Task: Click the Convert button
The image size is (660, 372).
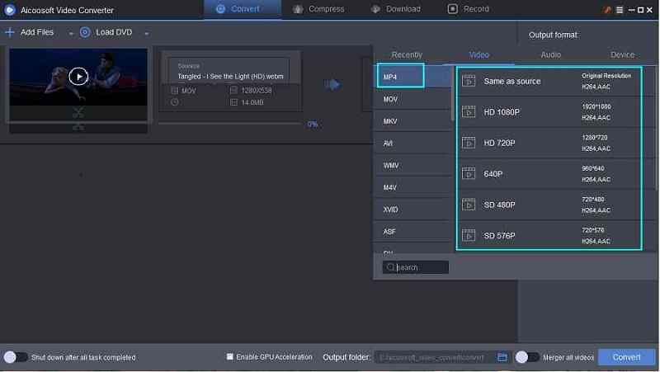Action: tap(626, 357)
